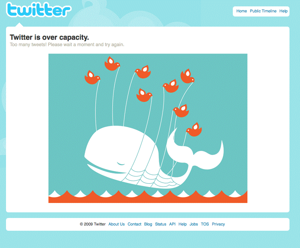Open the Home link in top navigation
The width and height of the screenshot is (300, 248).
242,11
